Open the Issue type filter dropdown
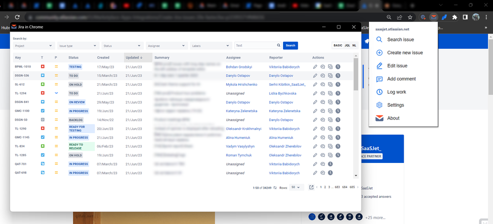493x224 pixels. coord(78,46)
